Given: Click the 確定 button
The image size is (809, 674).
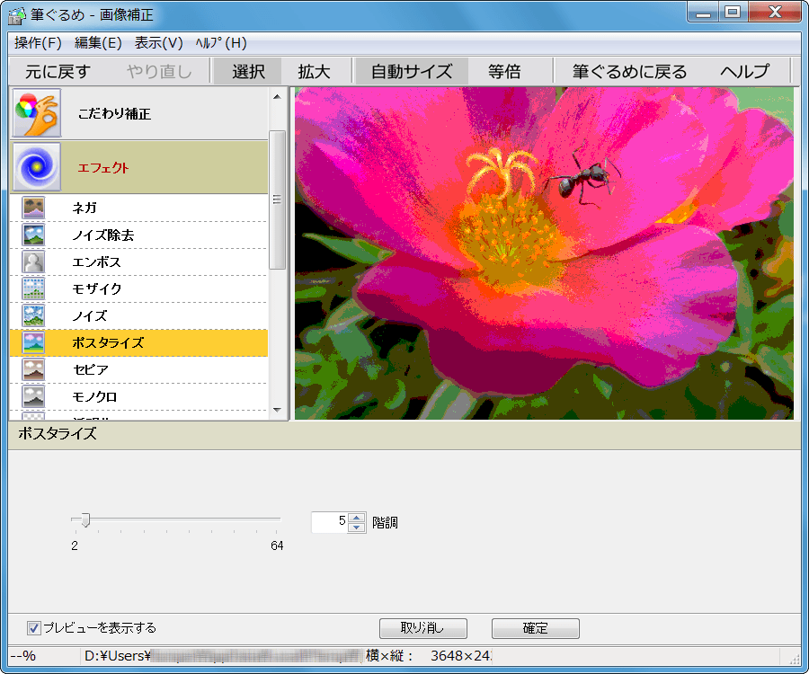Looking at the screenshot, I should coord(536,628).
